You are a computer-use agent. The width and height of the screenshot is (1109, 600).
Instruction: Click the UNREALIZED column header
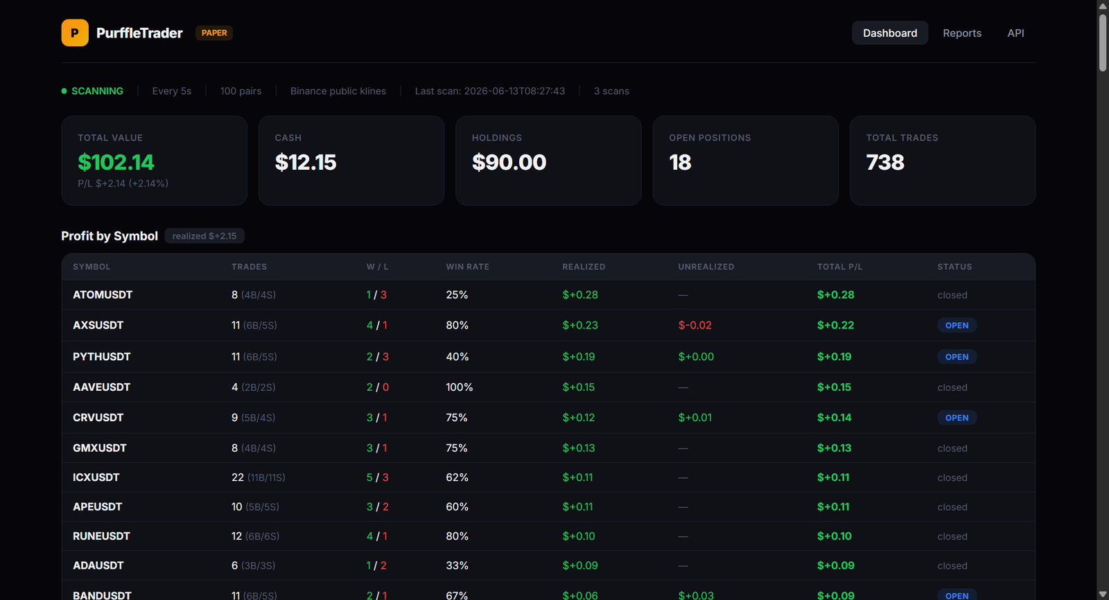pos(706,267)
